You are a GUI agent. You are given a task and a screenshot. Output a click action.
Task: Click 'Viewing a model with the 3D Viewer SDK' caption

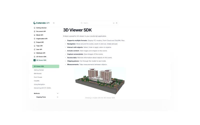click(x=100, y=98)
